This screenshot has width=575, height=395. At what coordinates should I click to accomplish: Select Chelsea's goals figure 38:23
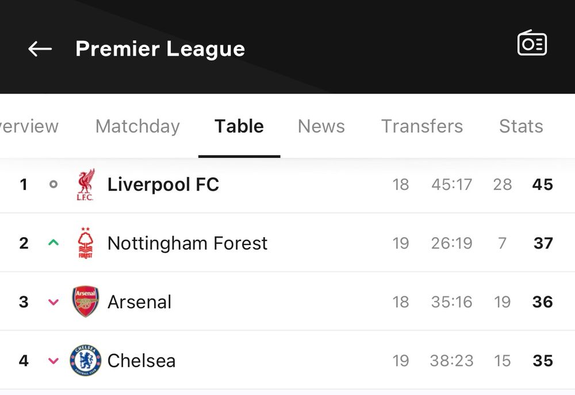coord(452,361)
